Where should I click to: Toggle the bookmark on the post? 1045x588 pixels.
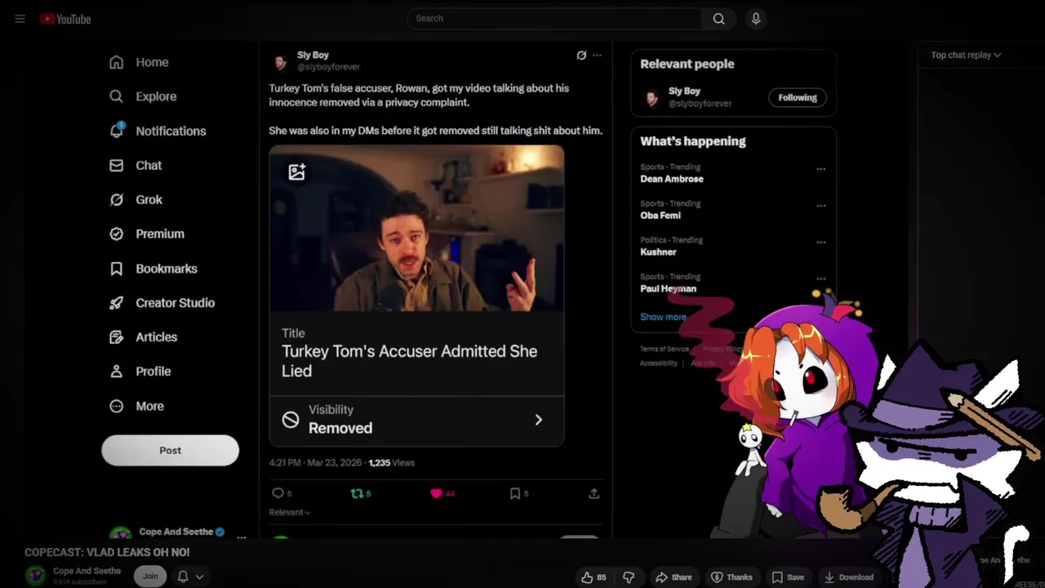coord(515,493)
